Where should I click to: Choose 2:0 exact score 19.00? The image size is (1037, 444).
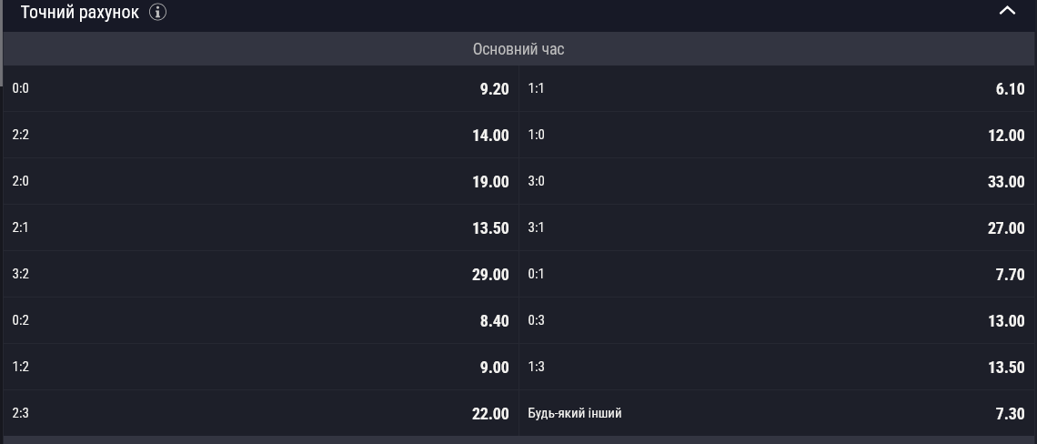pyautogui.click(x=260, y=181)
